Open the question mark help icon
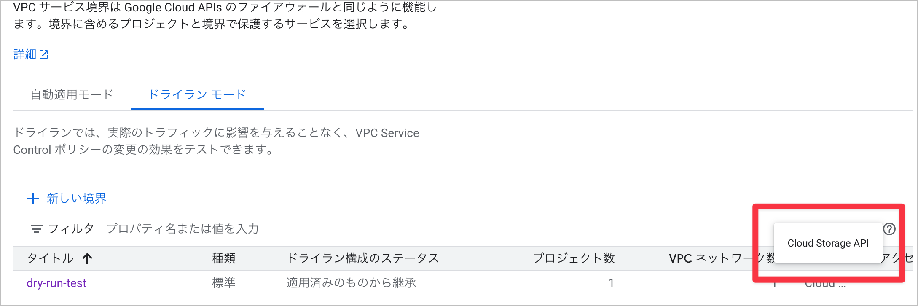The height and width of the screenshot is (306, 918). [x=889, y=229]
